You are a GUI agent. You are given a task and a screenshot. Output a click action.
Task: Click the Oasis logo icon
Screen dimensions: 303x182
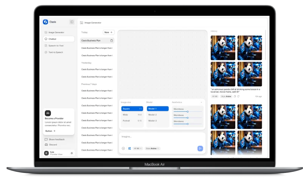(45, 22)
